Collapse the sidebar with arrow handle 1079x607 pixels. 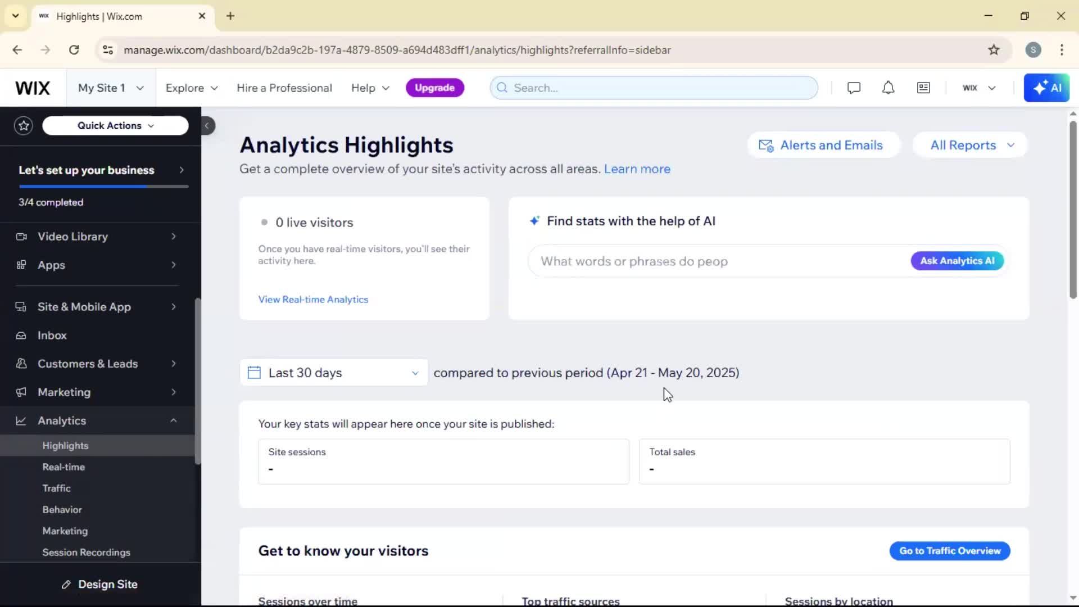pos(207,125)
